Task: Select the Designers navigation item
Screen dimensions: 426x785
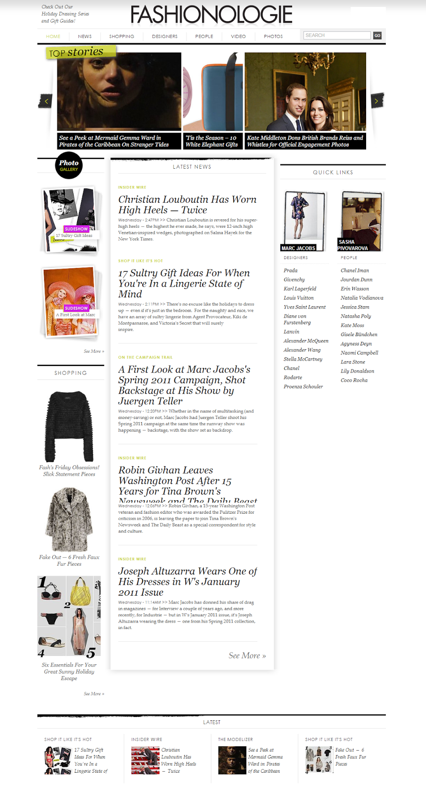Action: (x=165, y=36)
